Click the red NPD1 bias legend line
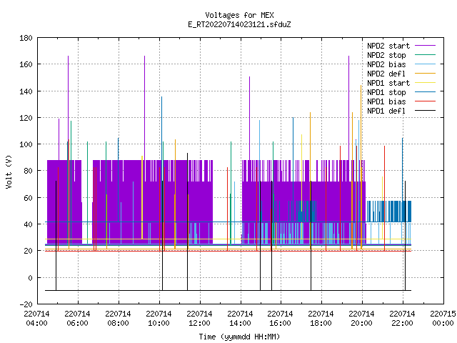457x343 pixels. 425,101
